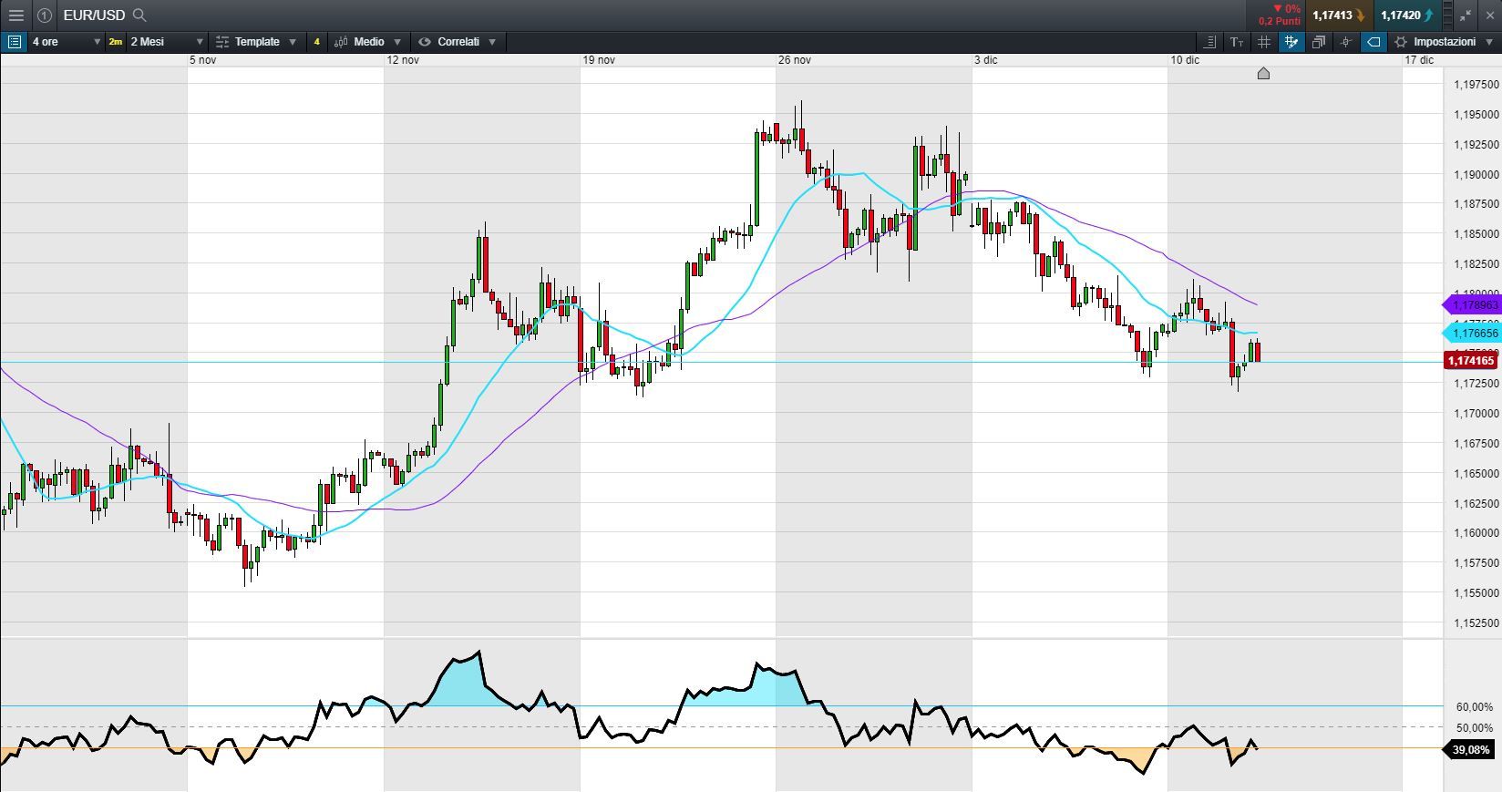Open the hamburger main menu

click(15, 15)
